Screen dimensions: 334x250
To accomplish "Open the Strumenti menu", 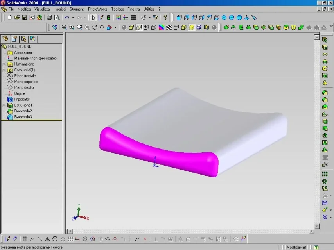I will pyautogui.click(x=77, y=9).
